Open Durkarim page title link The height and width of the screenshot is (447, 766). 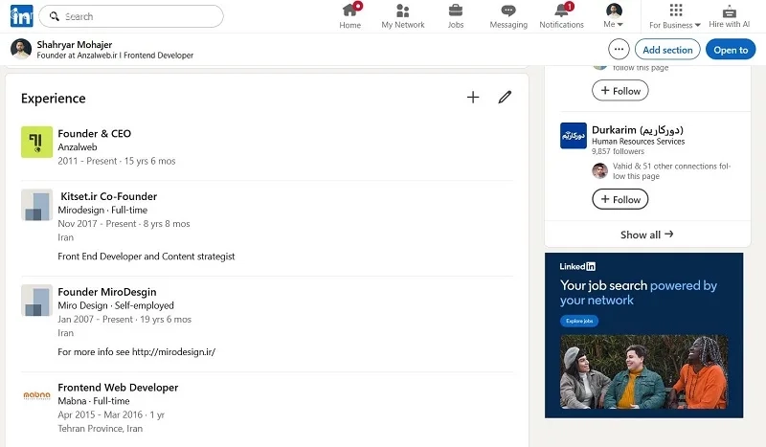(638, 130)
